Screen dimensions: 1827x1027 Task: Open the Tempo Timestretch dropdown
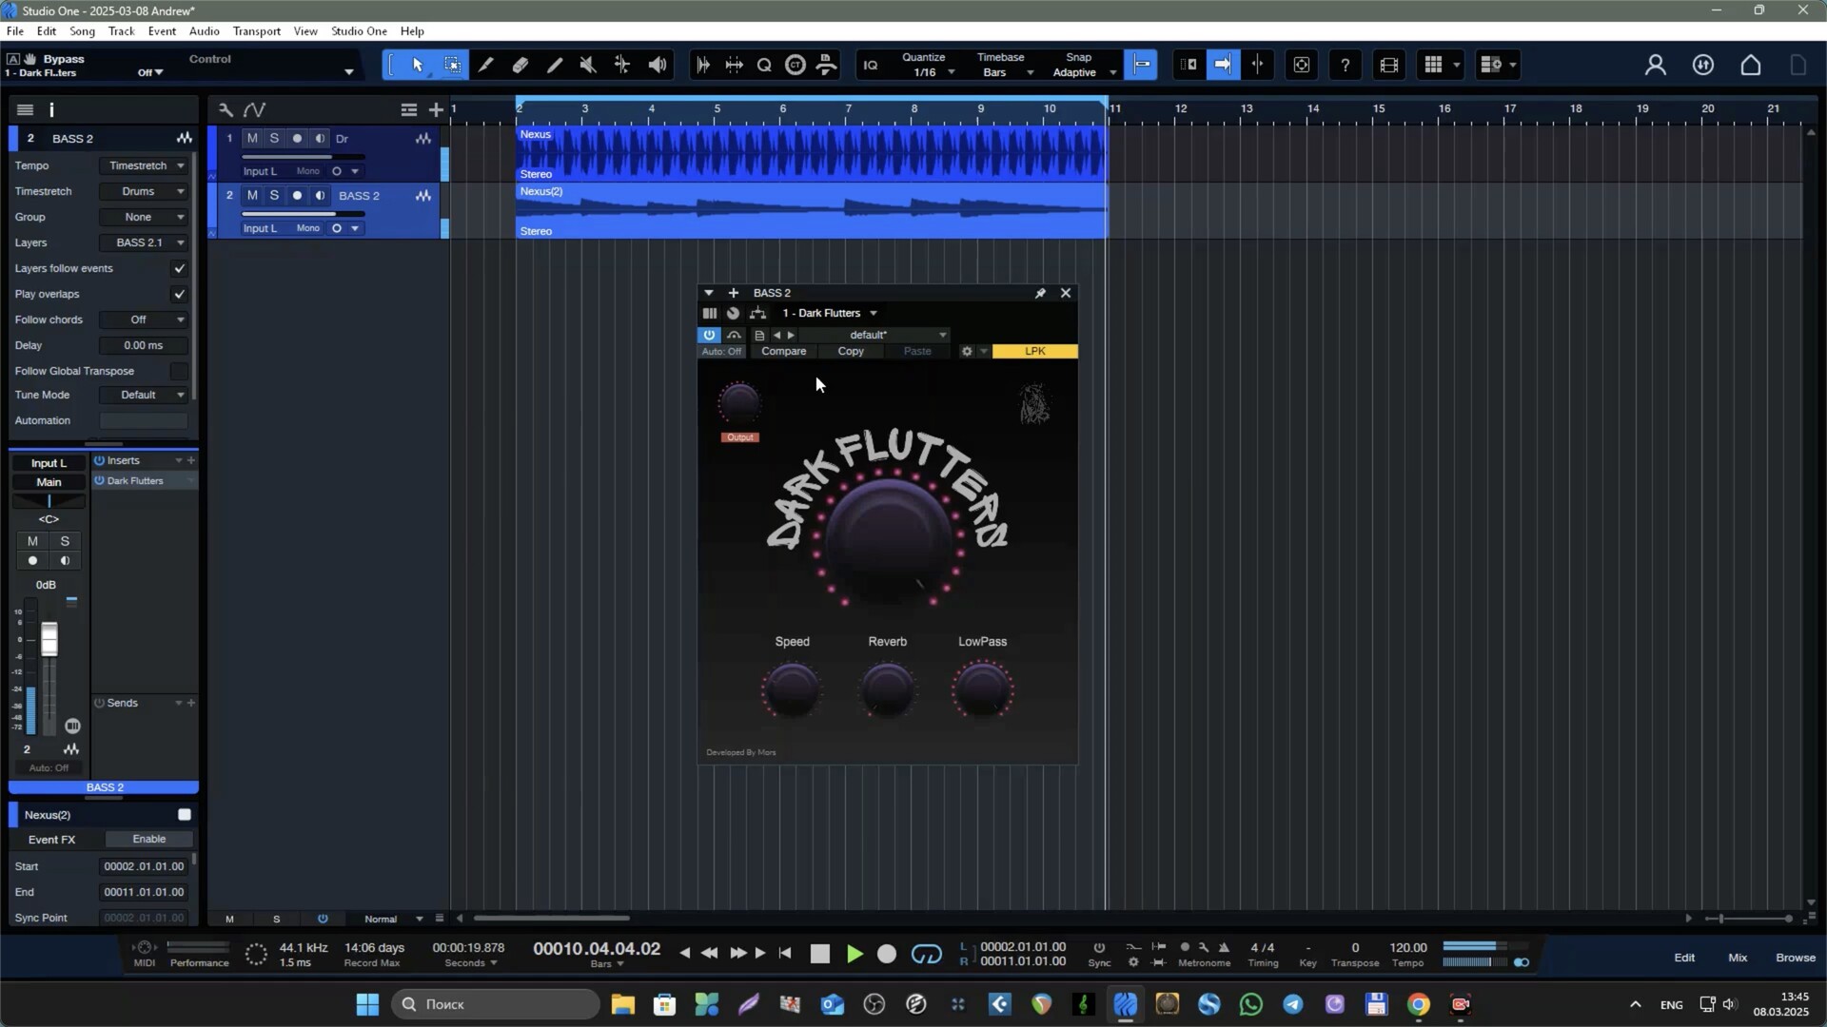coord(144,165)
